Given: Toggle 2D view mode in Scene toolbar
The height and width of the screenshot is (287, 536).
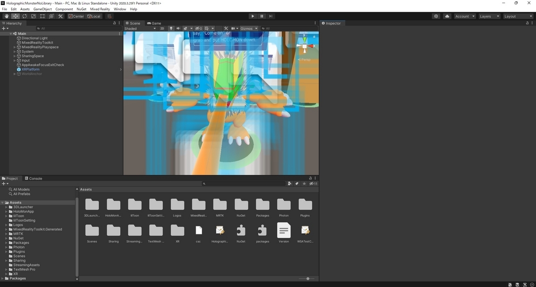Looking at the screenshot, I should pyautogui.click(x=162, y=28).
